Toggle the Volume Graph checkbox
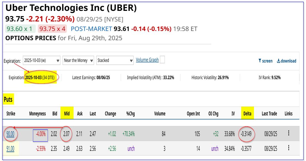306x161 pixels. 162,60
